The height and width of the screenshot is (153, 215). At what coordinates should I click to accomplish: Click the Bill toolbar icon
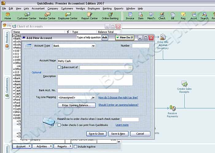click(173, 16)
